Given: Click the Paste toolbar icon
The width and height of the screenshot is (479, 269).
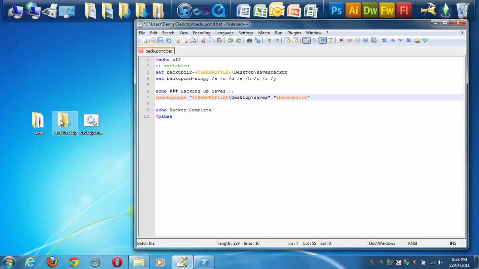Looking at the screenshot, I should click(220, 40).
